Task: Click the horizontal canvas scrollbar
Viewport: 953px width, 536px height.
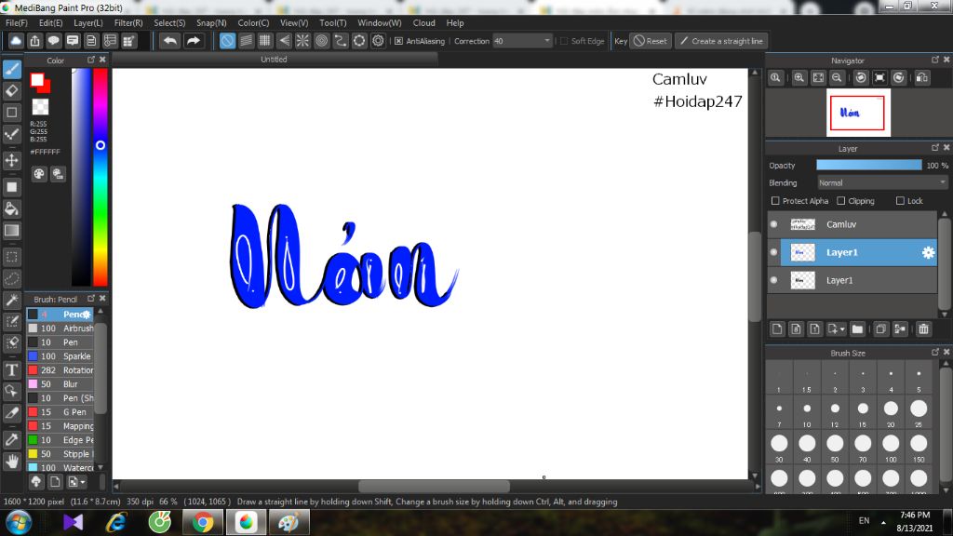Action: [434, 486]
